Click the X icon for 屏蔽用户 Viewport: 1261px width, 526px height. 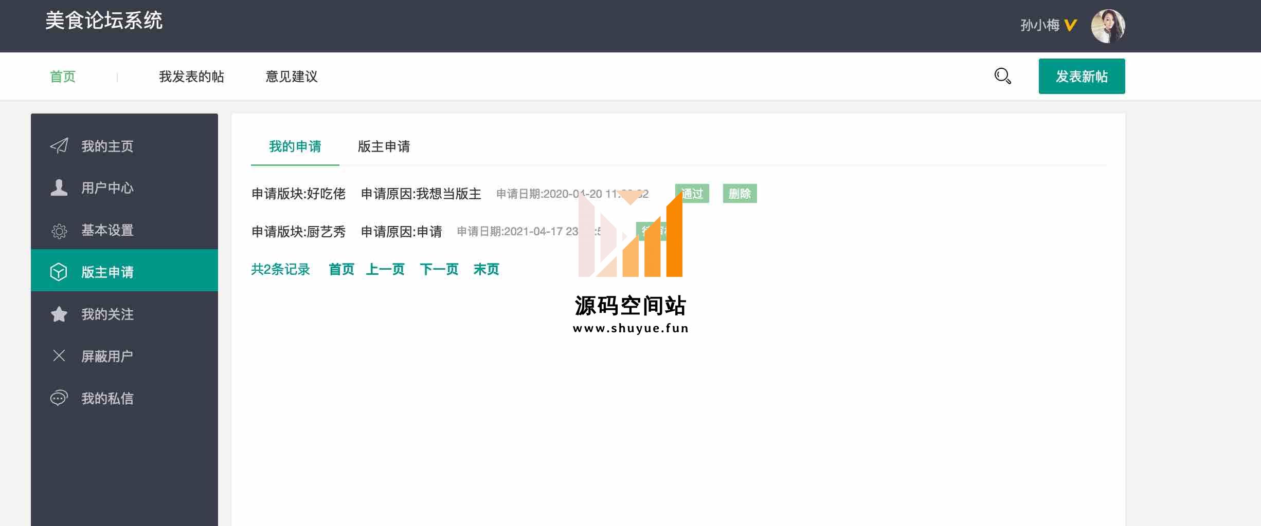(59, 355)
